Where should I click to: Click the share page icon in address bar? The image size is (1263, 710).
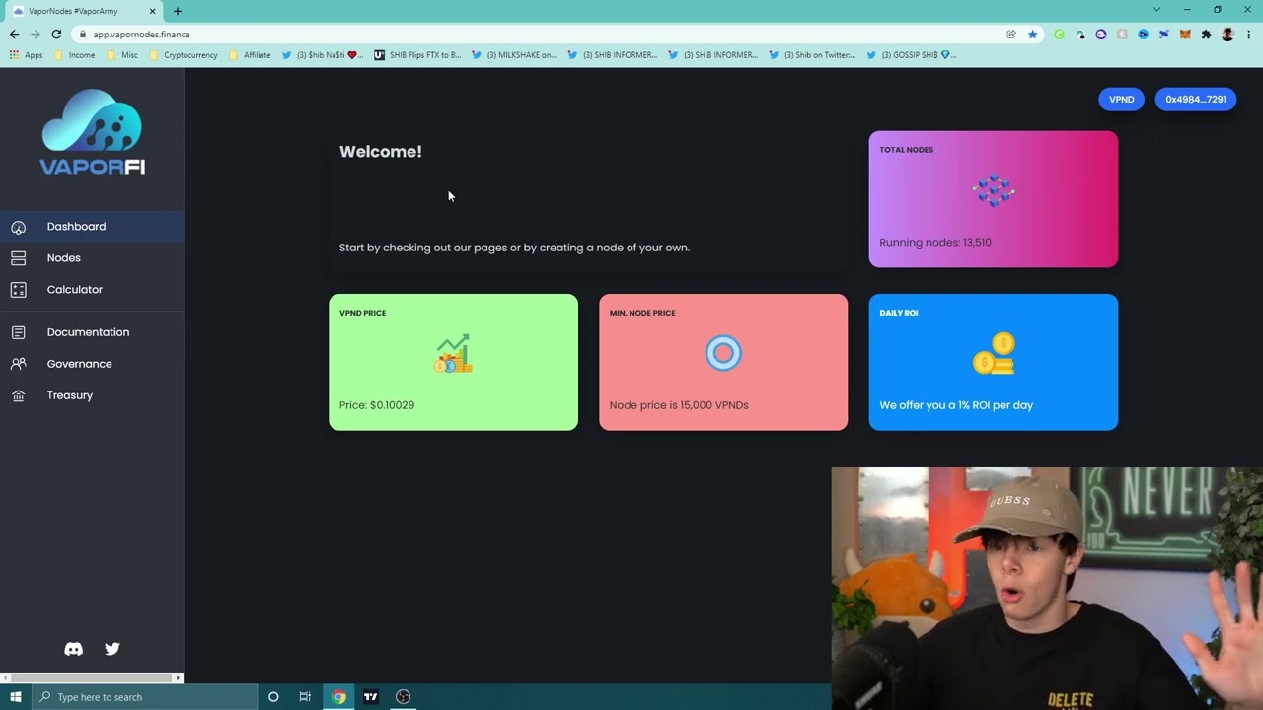coord(1011,35)
